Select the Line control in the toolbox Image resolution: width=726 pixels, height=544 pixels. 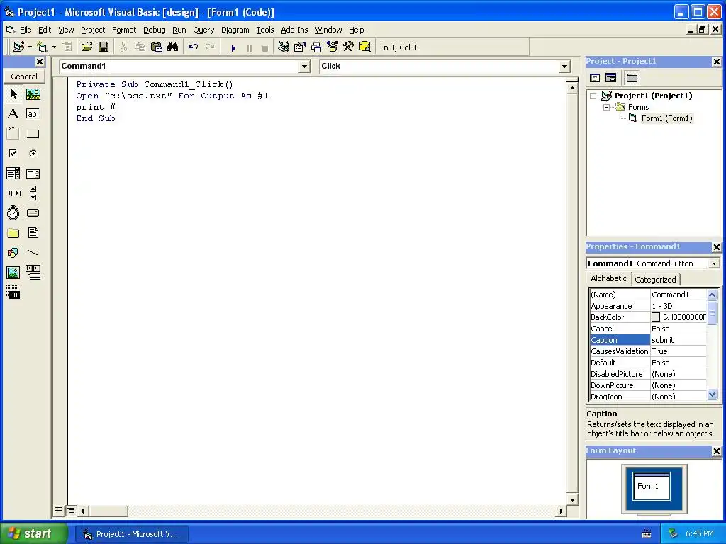[x=33, y=253]
